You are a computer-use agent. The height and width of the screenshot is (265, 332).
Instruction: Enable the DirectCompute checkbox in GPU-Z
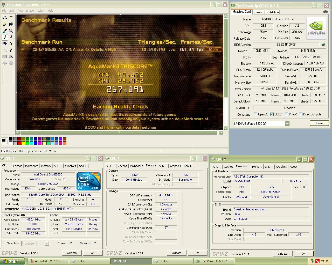[301, 114]
